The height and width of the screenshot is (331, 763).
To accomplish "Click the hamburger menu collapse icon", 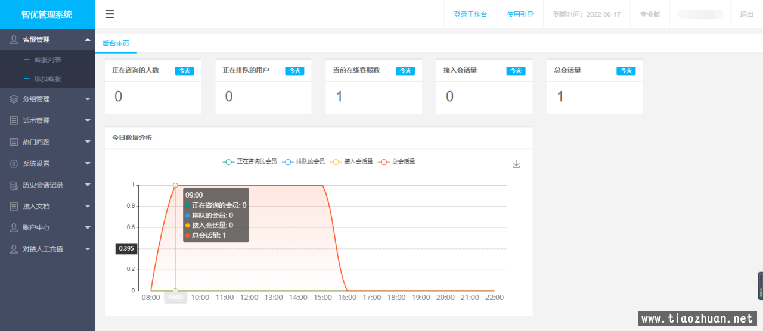I will click(x=110, y=14).
